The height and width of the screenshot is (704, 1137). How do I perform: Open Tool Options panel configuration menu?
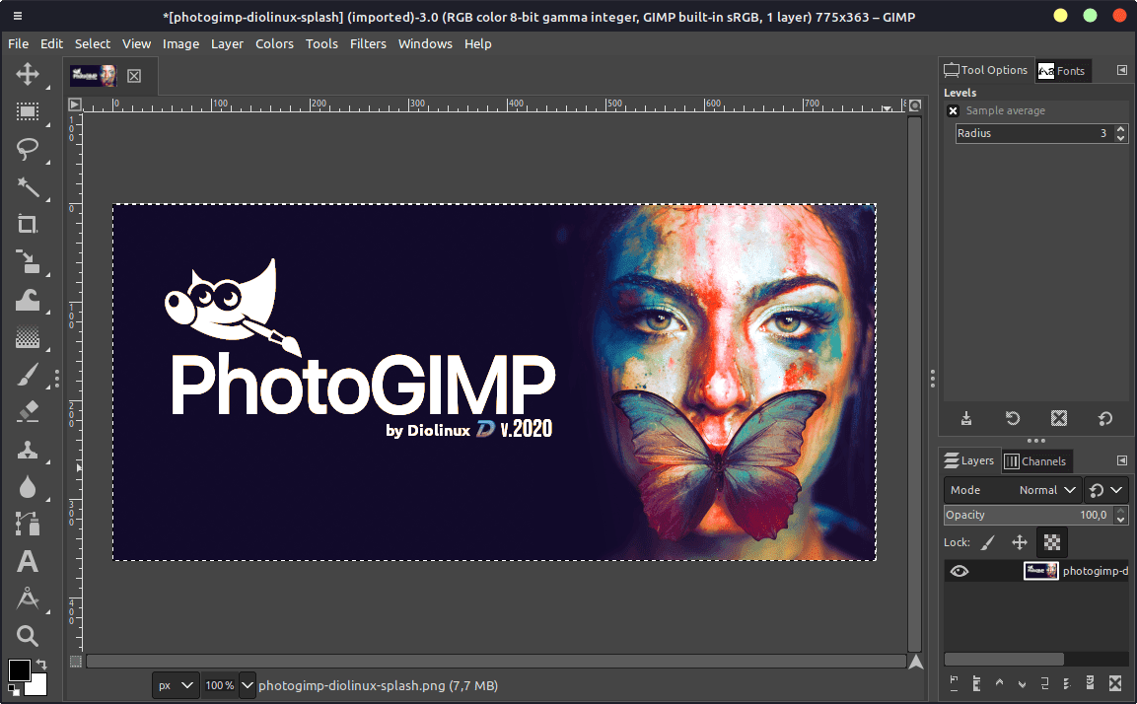coord(1122,70)
